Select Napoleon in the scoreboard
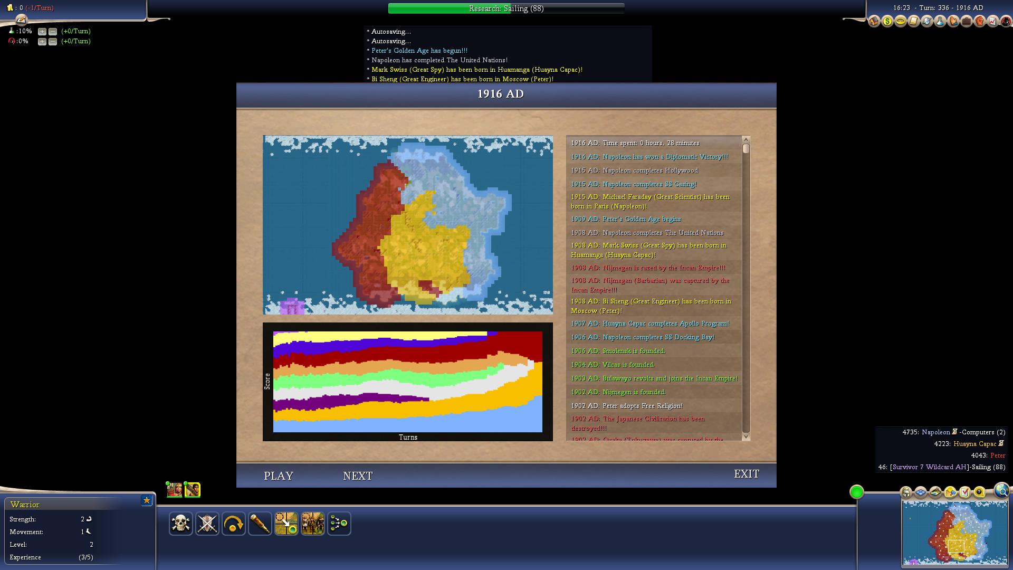Viewport: 1013px width, 570px height. [x=935, y=432]
